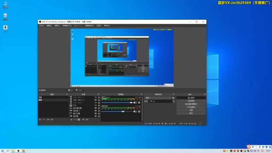The width and height of the screenshot is (272, 153).
Task: Toggle visibility of 文本 (GDI+) 3 source
Action: 96,97
